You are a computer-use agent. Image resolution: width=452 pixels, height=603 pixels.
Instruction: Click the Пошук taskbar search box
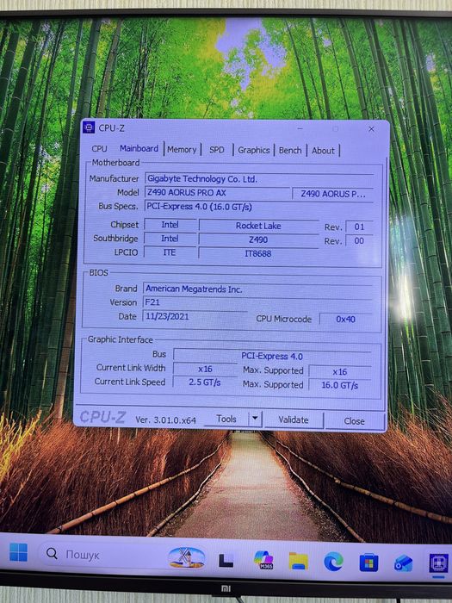(x=123, y=555)
